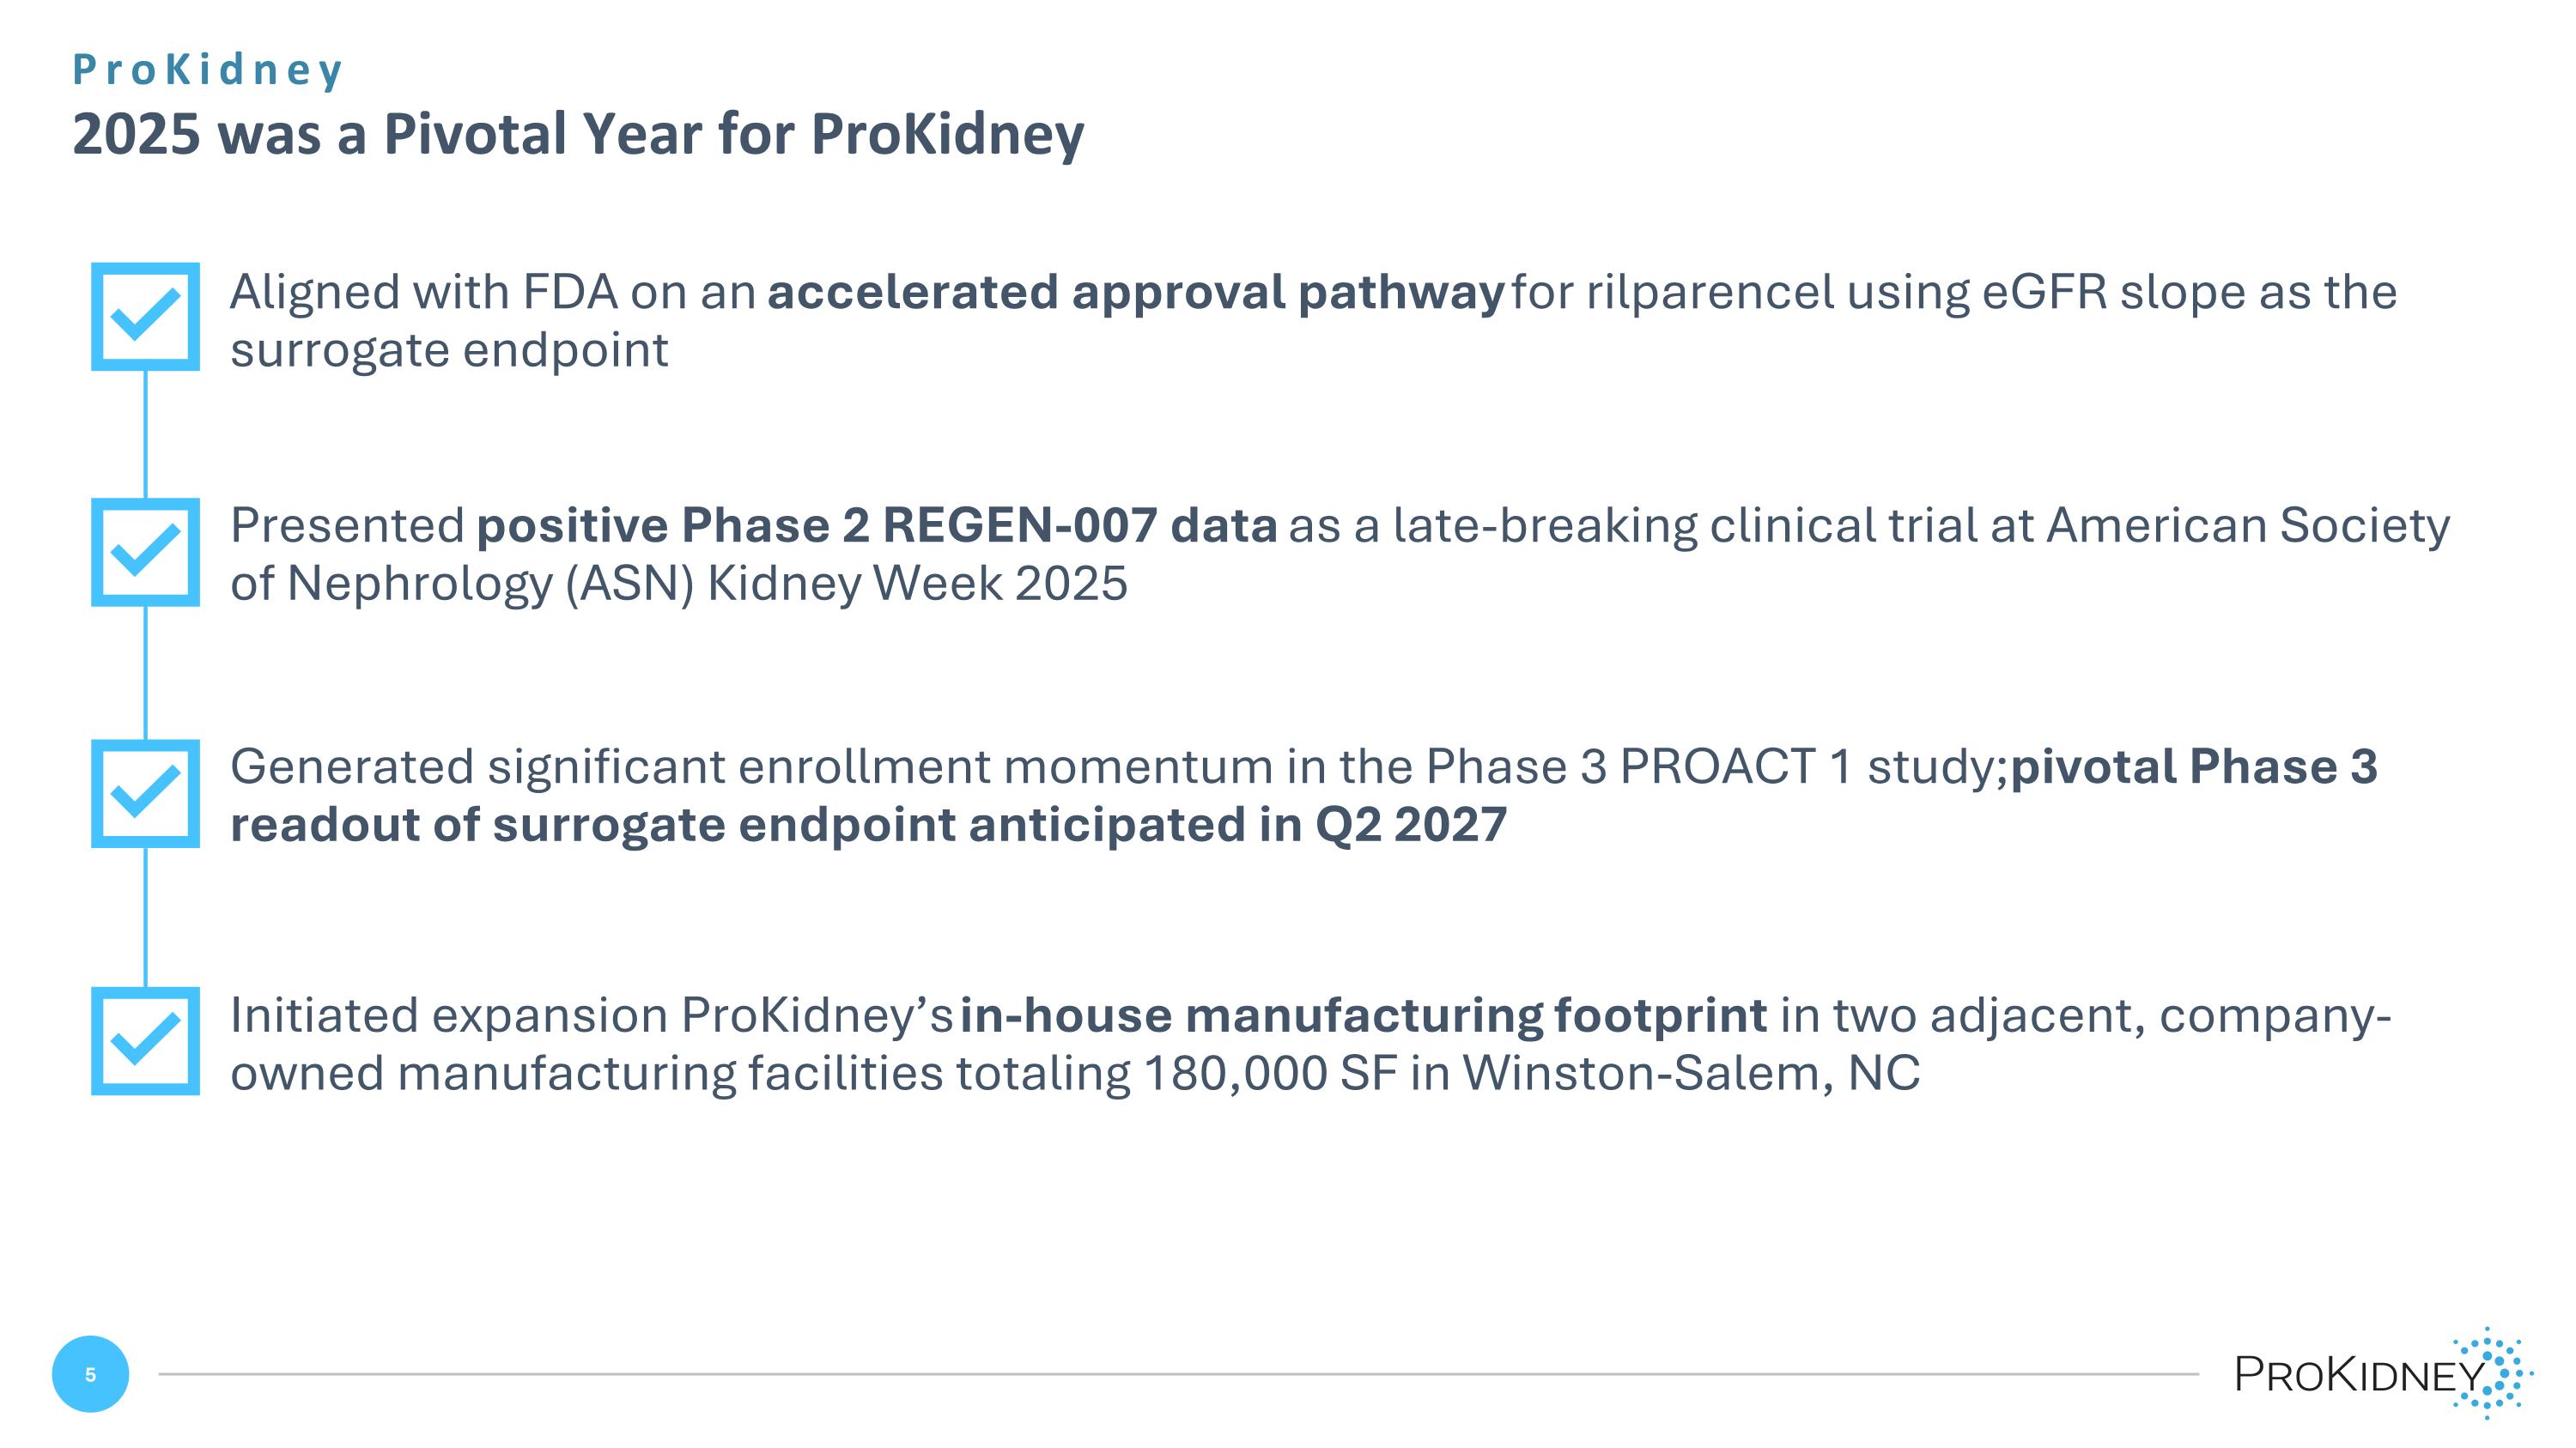Click the bold "accelerated approval pathway" text
This screenshot has height=1448, width=2576.
coord(1135,292)
